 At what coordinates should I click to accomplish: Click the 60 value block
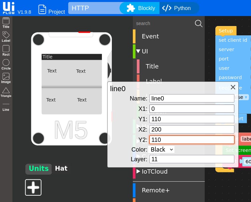pos(247,161)
